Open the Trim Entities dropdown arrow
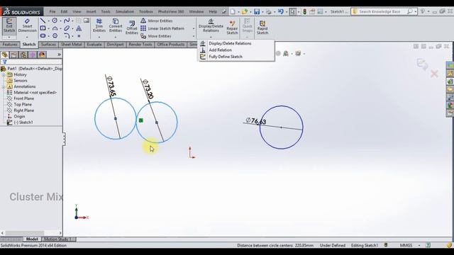The width and height of the screenshot is (454, 255). point(99,37)
